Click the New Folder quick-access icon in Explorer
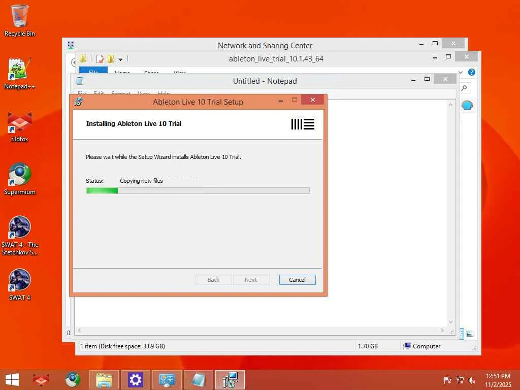The width and height of the screenshot is (520, 390). (x=111, y=59)
